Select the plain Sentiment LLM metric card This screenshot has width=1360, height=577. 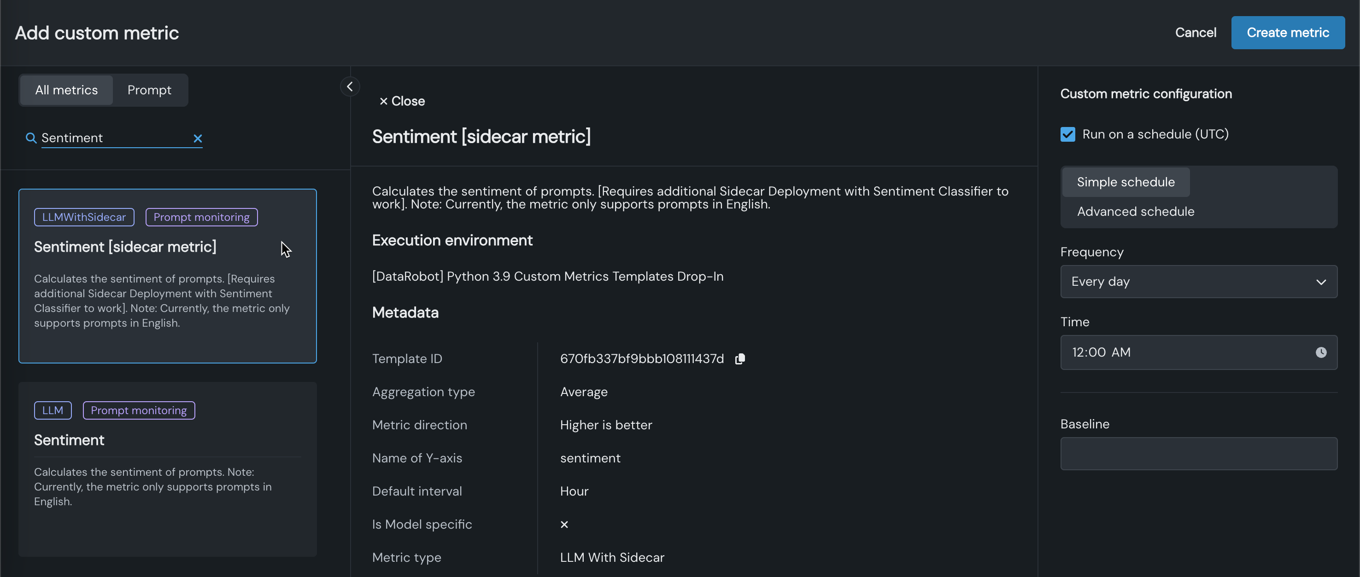167,469
